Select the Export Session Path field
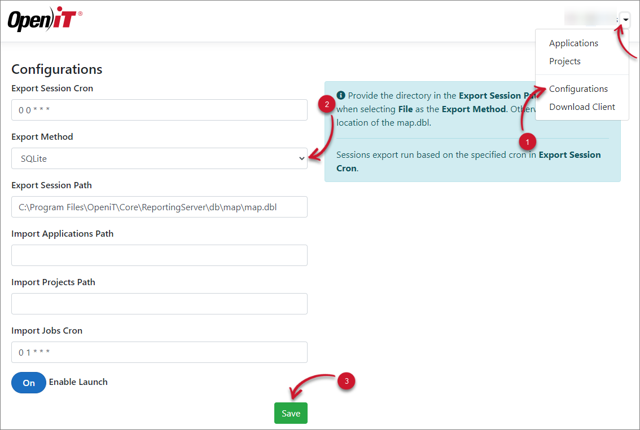 (x=159, y=207)
